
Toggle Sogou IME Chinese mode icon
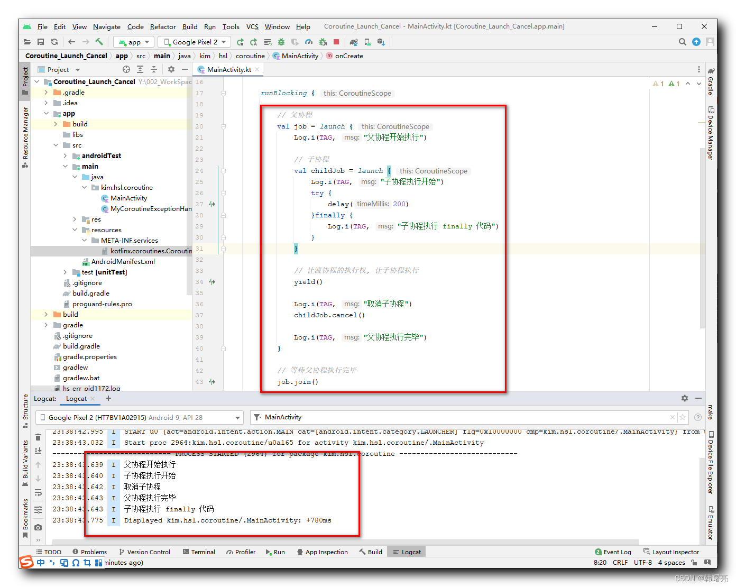pos(41,563)
